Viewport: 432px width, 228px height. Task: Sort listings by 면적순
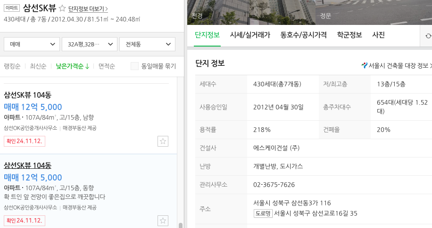pos(107,66)
